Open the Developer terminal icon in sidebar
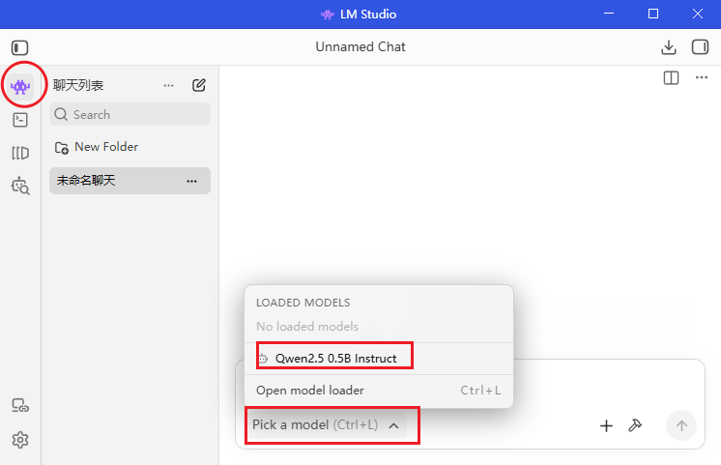 20,120
